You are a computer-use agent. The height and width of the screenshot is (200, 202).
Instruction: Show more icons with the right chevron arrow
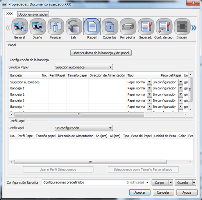[194, 28]
